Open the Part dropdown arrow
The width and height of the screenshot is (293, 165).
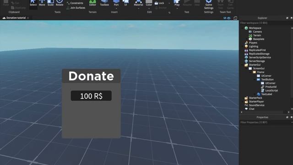(x=116, y=9)
